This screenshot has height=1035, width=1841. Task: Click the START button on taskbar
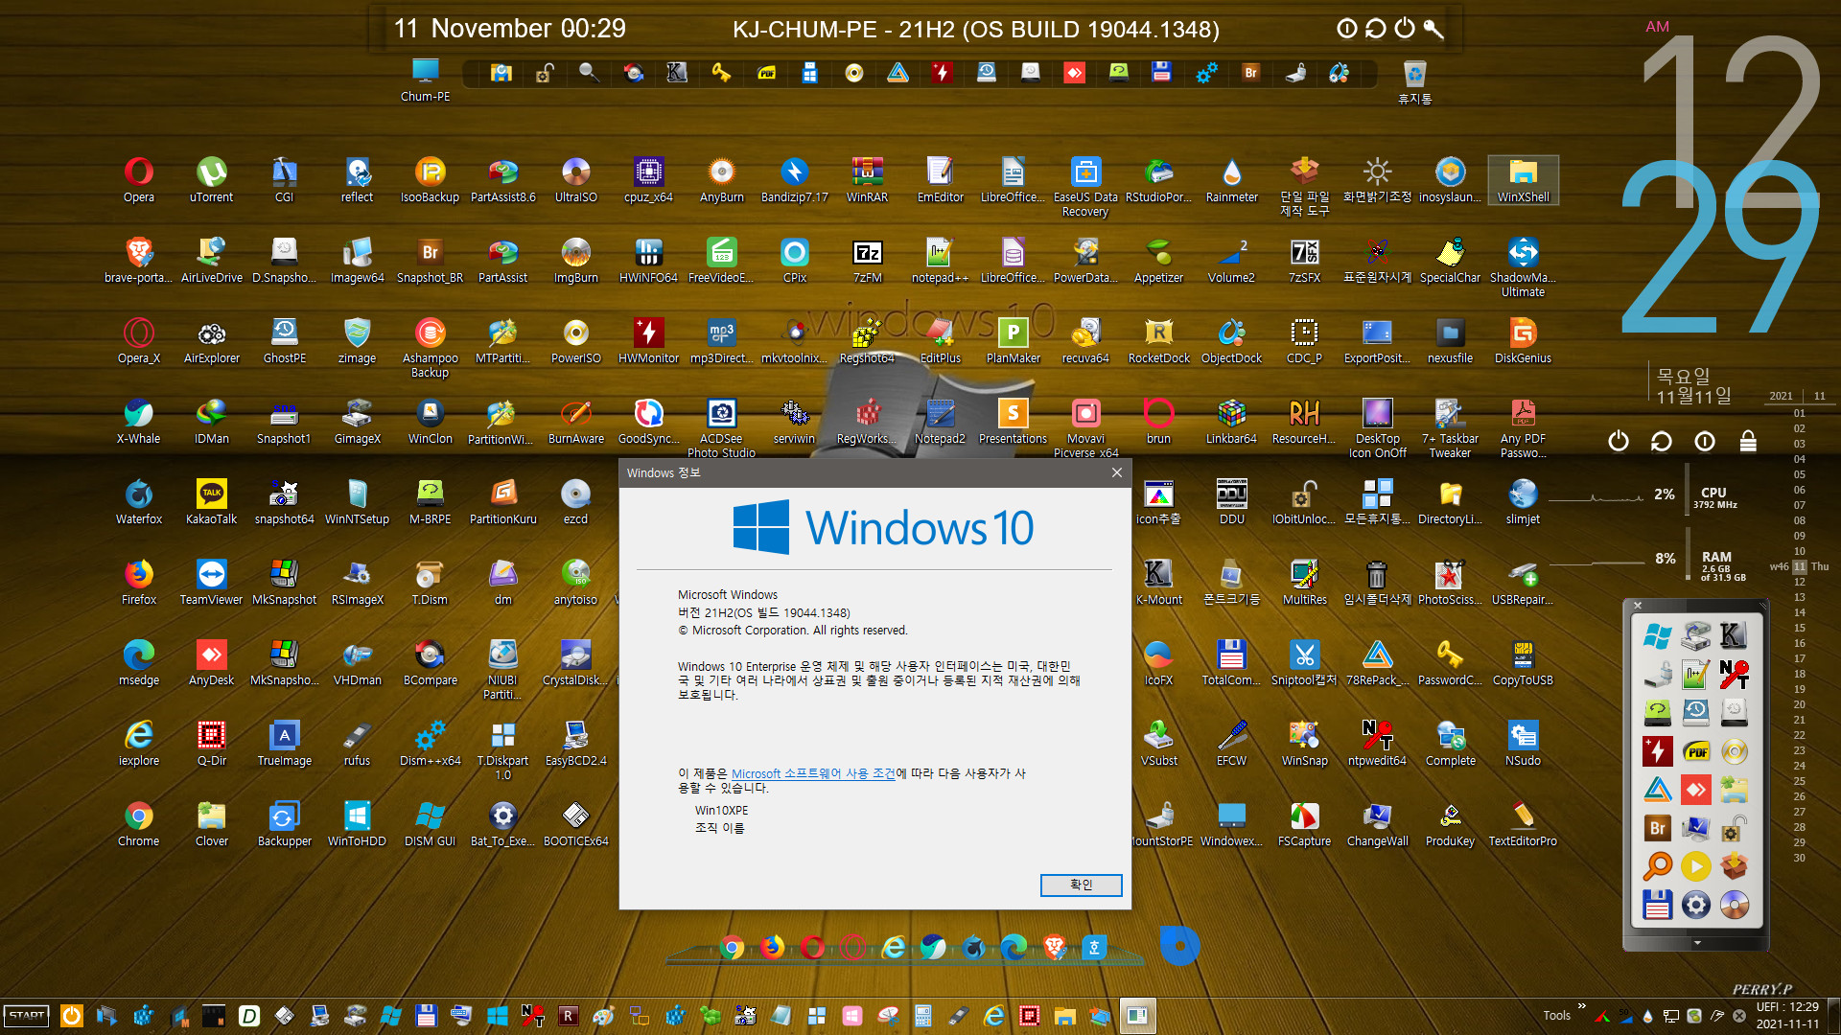click(x=27, y=1016)
